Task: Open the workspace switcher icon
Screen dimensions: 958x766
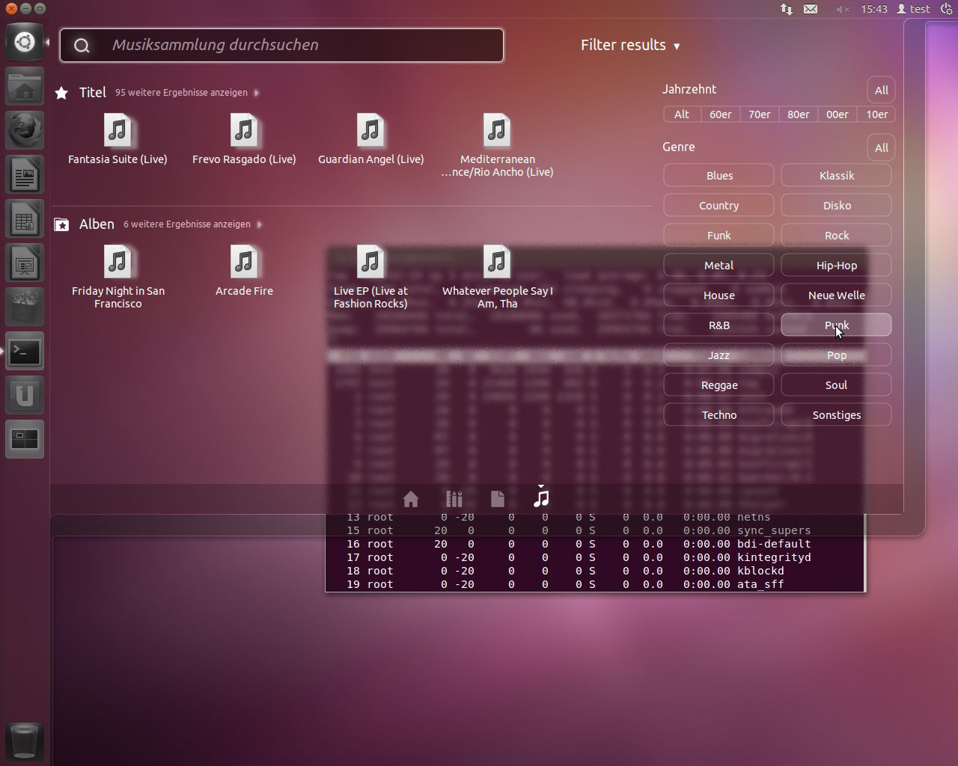Action: point(25,439)
